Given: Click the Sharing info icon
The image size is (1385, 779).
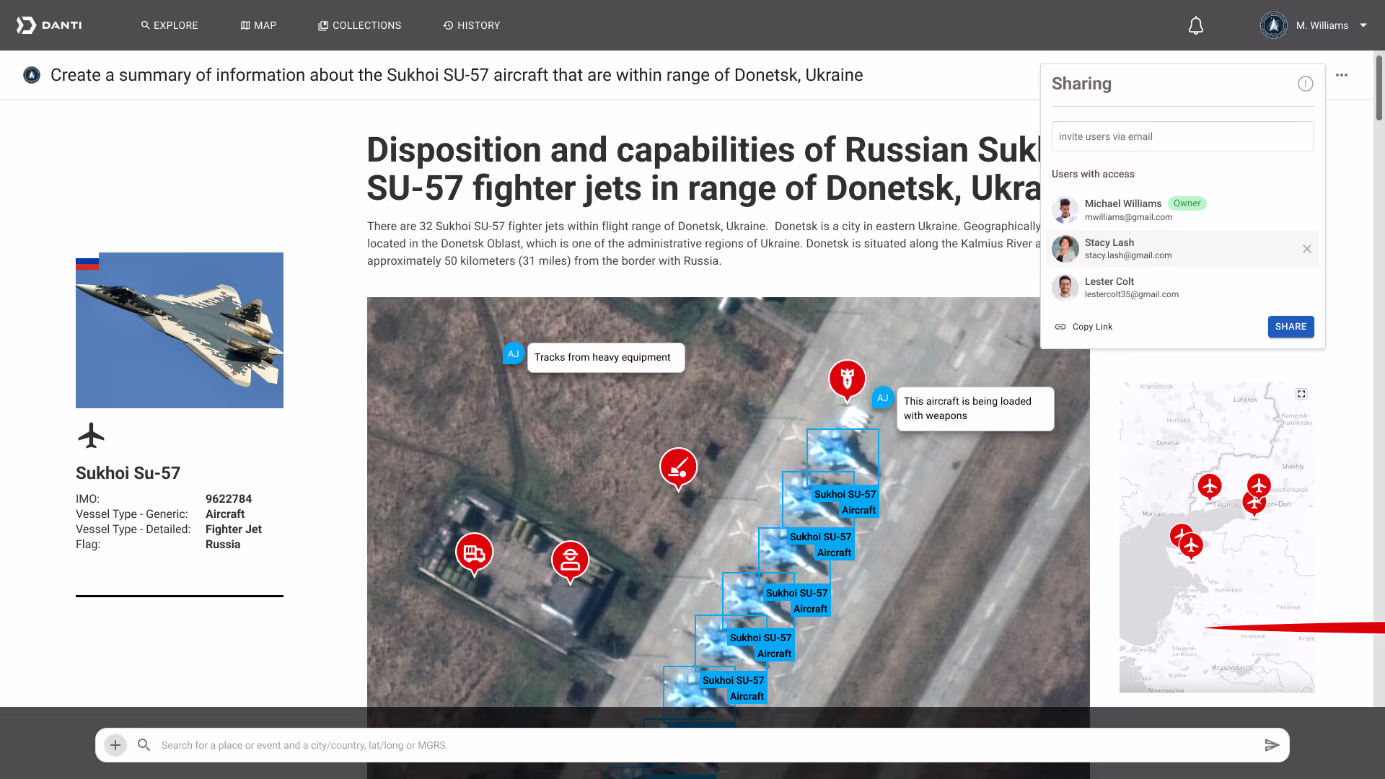Looking at the screenshot, I should (1306, 84).
